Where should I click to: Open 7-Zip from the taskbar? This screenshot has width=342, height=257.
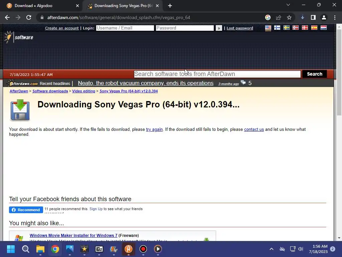pos(99,249)
